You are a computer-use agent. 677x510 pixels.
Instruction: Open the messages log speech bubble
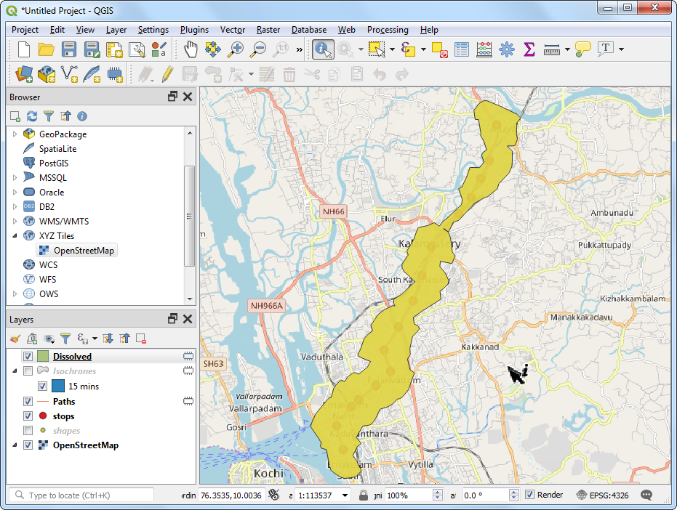646,495
